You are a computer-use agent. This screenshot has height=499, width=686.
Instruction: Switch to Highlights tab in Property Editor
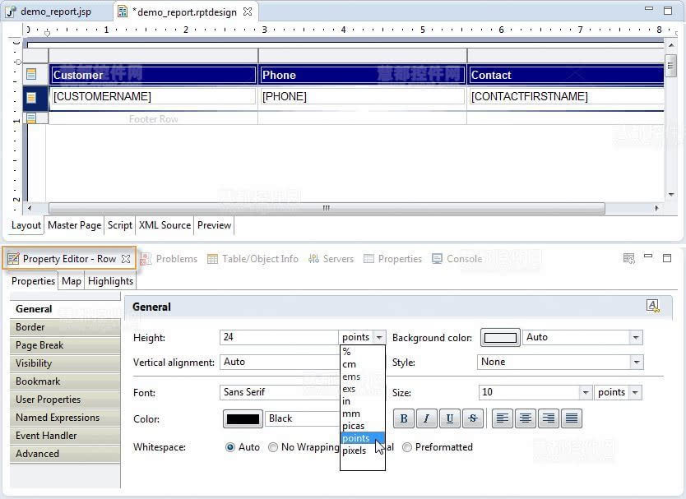point(110,281)
